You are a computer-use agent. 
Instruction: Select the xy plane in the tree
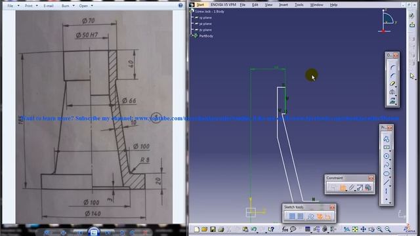pyautogui.click(x=205, y=18)
